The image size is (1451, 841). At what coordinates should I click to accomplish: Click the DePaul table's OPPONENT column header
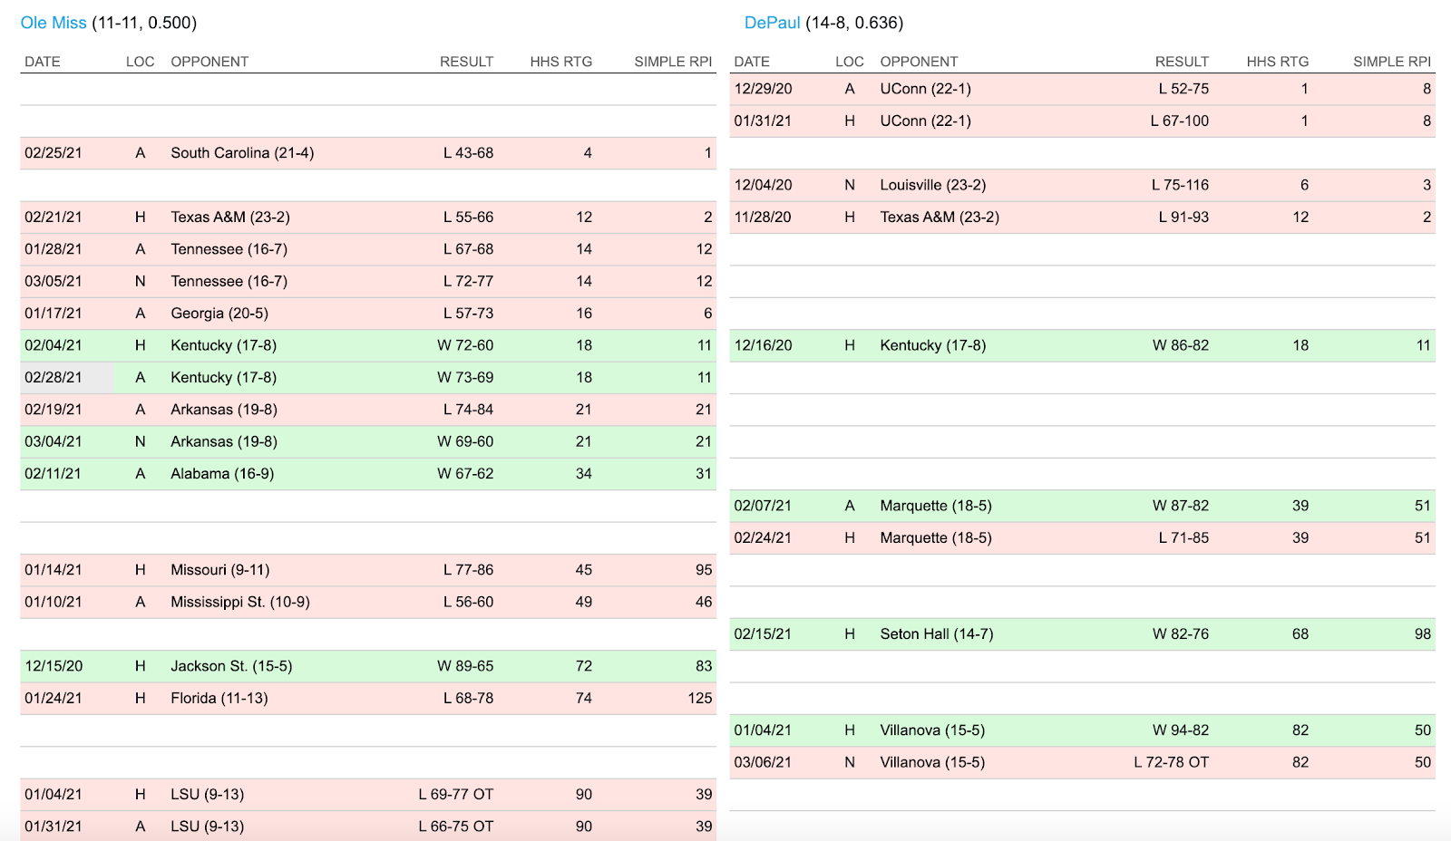tap(919, 62)
